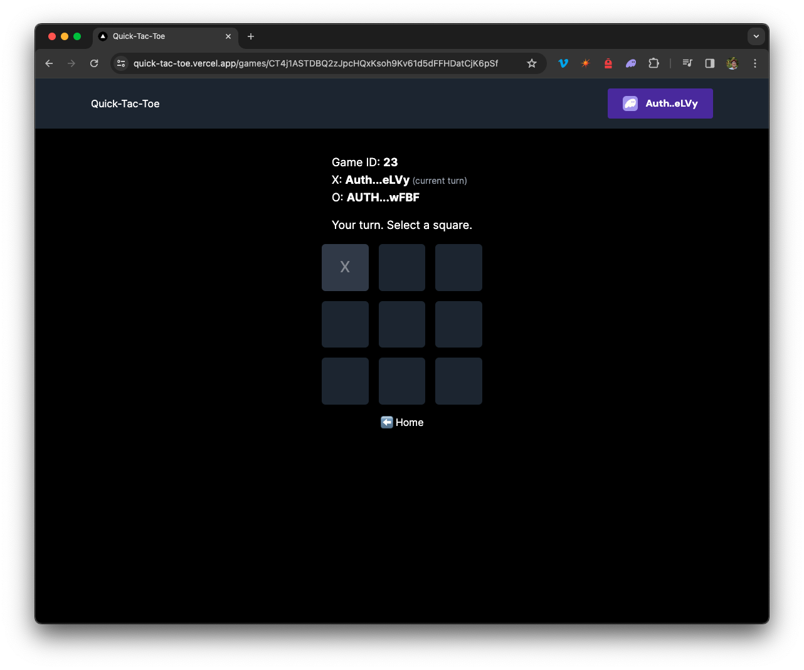This screenshot has height=670, width=804.
Task: Open Chrome three-dot menu
Action: [x=755, y=63]
